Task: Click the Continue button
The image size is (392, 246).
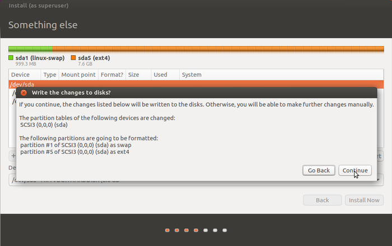Action: coord(355,171)
